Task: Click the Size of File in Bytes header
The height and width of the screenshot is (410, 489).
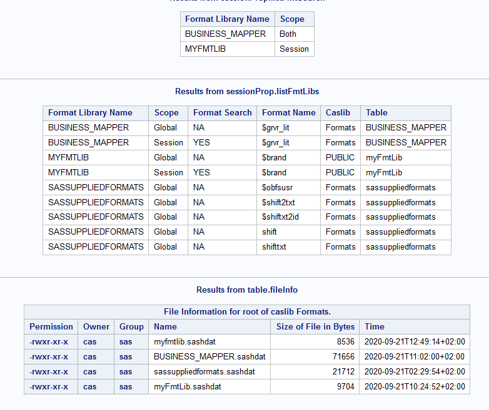Action: [315, 326]
